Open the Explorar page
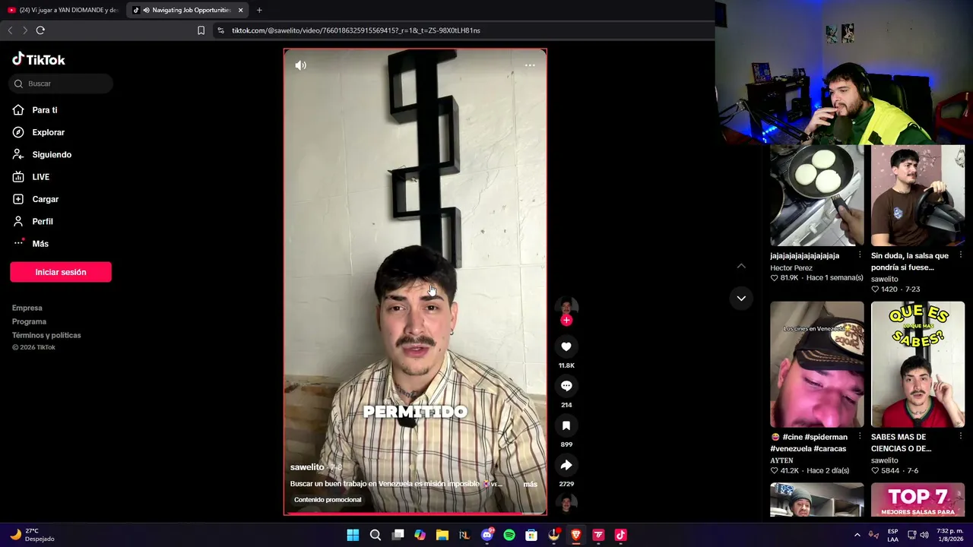The image size is (973, 547). click(x=38, y=132)
